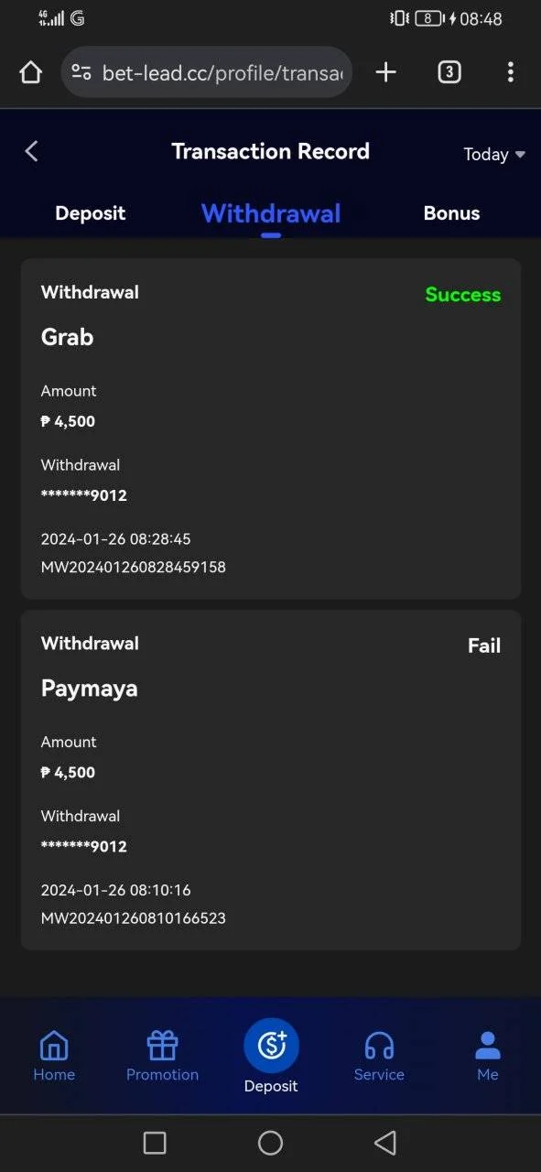The height and width of the screenshot is (1172, 541).
Task: Tap the Android back triangle button
Action: (x=385, y=1143)
